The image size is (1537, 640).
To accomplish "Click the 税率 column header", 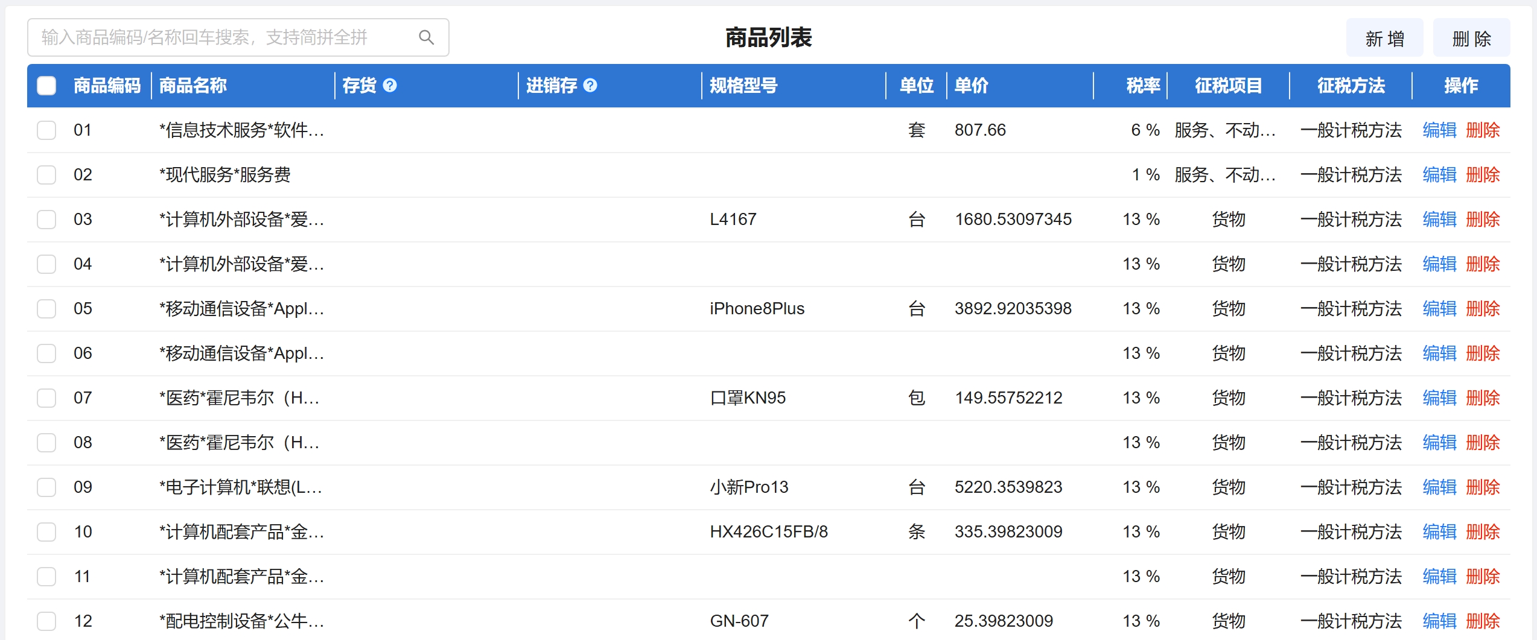I will (x=1142, y=86).
